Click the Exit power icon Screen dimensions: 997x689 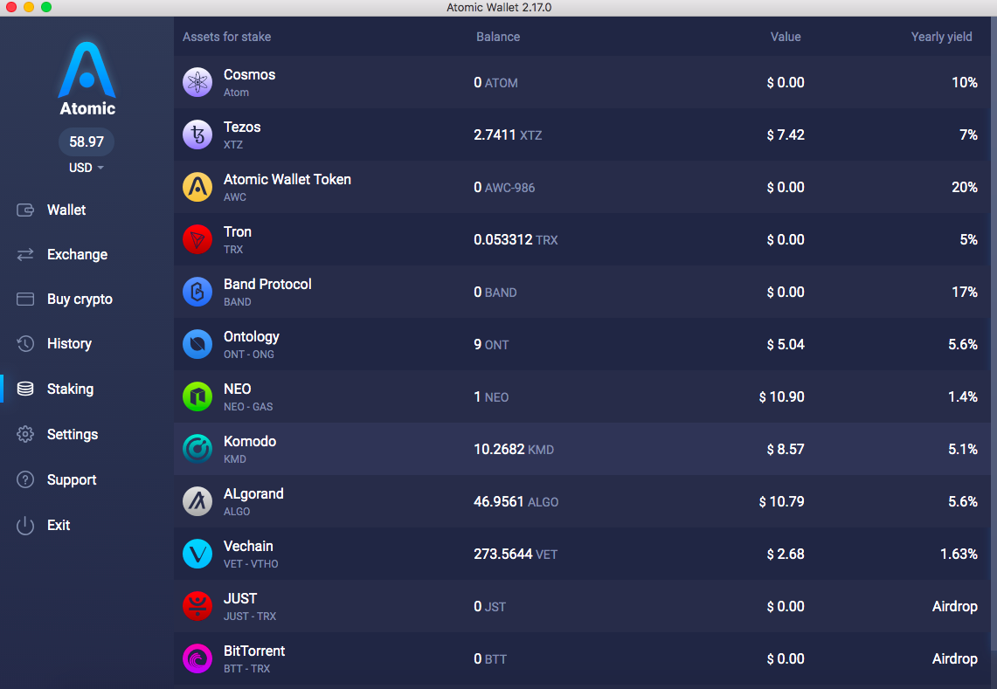coord(25,525)
